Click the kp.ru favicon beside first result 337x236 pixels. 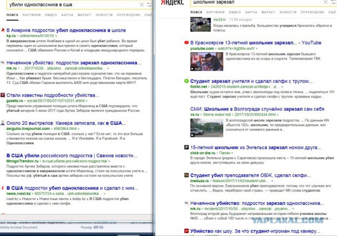click(x=3, y=30)
